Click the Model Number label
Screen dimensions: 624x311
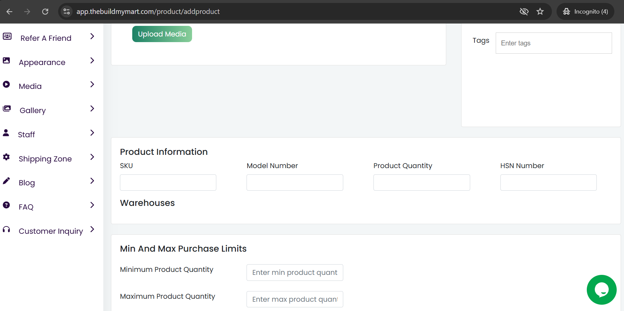pyautogui.click(x=272, y=166)
